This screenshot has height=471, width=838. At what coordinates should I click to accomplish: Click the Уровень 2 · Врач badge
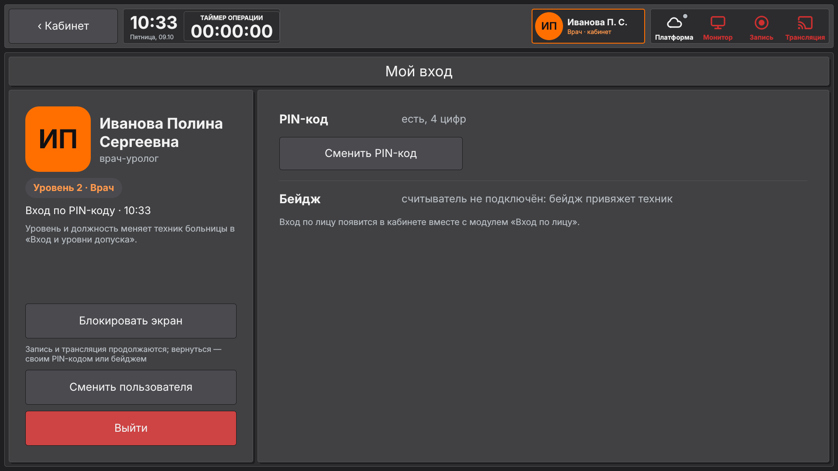coord(73,188)
